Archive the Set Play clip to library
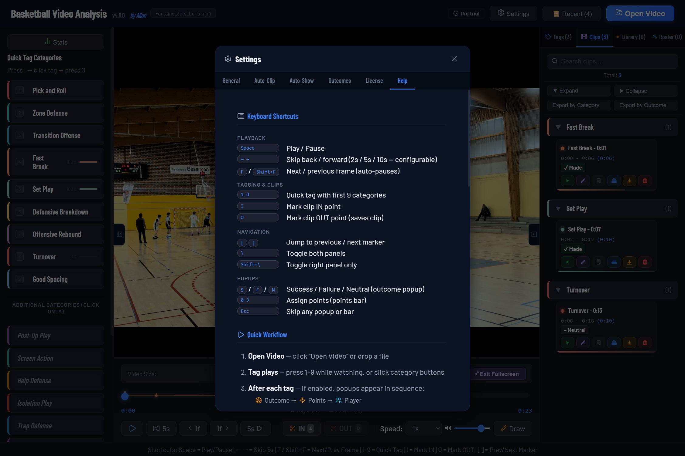Viewport: 685px width, 456px height. pyautogui.click(x=614, y=262)
